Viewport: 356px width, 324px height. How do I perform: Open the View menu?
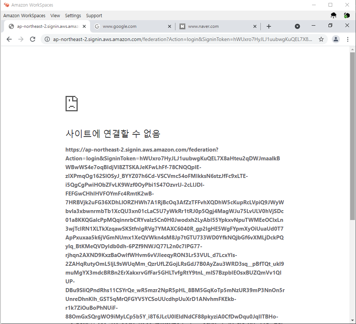[x=55, y=16]
